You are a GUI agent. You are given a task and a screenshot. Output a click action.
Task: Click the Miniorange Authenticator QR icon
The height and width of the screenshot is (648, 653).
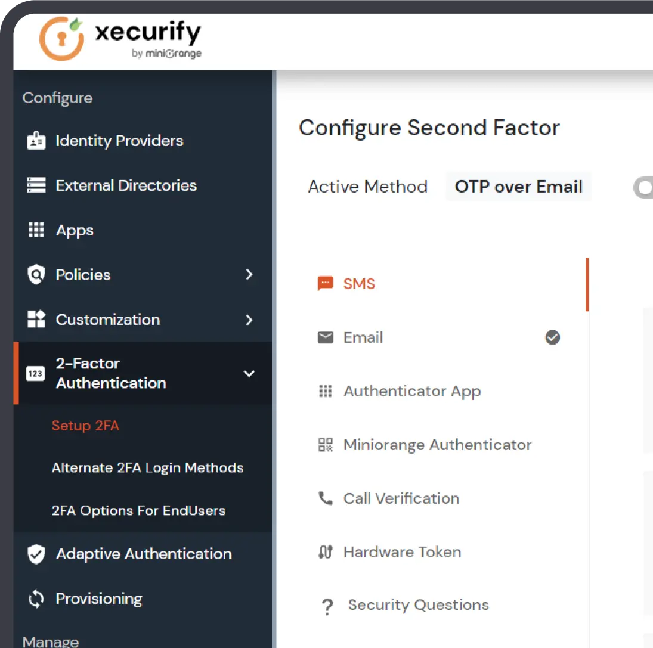(x=326, y=445)
